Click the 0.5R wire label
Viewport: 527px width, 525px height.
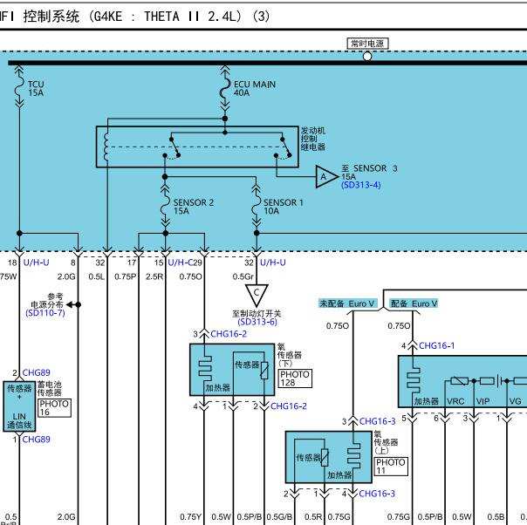(x=313, y=517)
